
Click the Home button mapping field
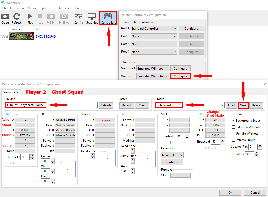[25, 151]
